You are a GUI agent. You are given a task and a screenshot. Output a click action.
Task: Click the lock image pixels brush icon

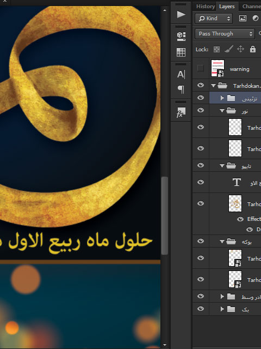tap(228, 49)
